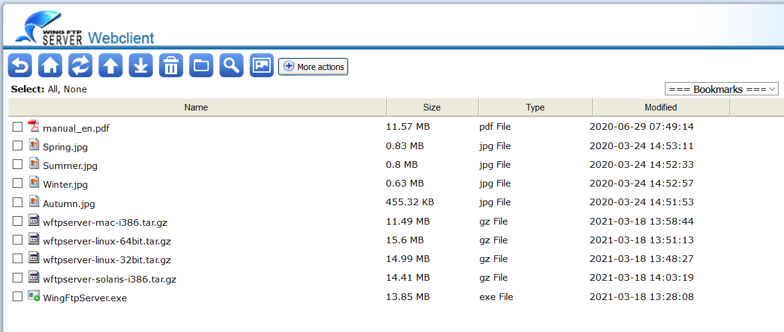This screenshot has width=784, height=332.
Task: Refresh the file list icon
Action: [x=80, y=65]
